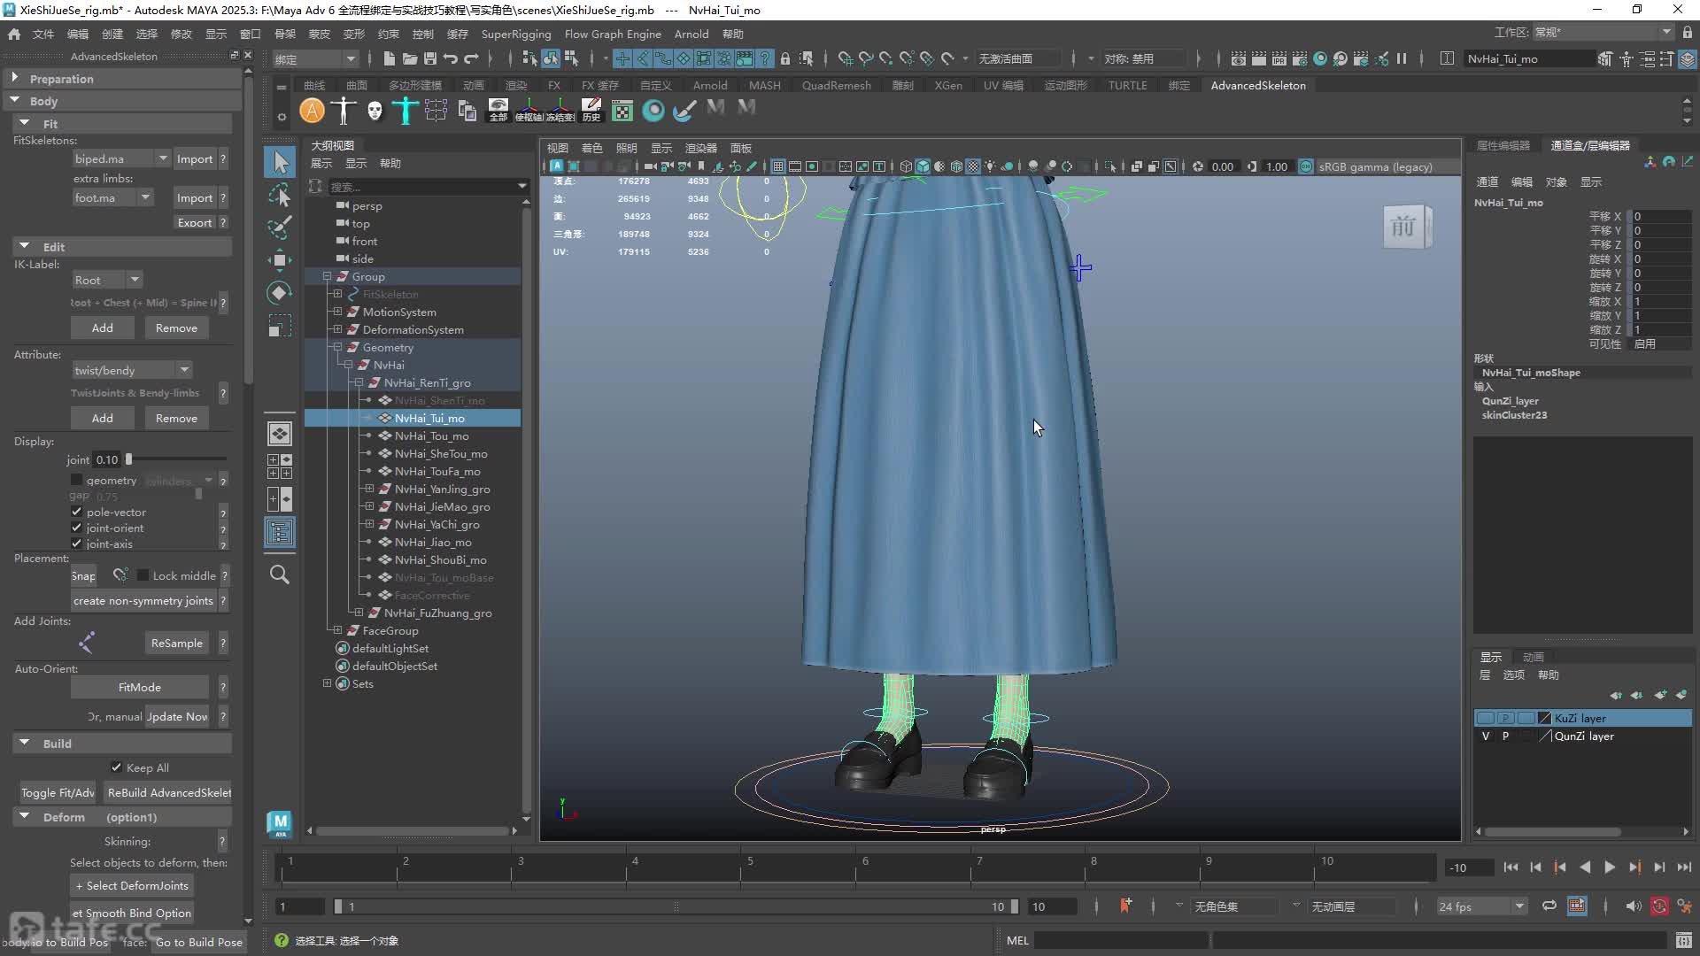
Task: Click ReBuild AdvancedSkeleton button
Action: (168, 792)
